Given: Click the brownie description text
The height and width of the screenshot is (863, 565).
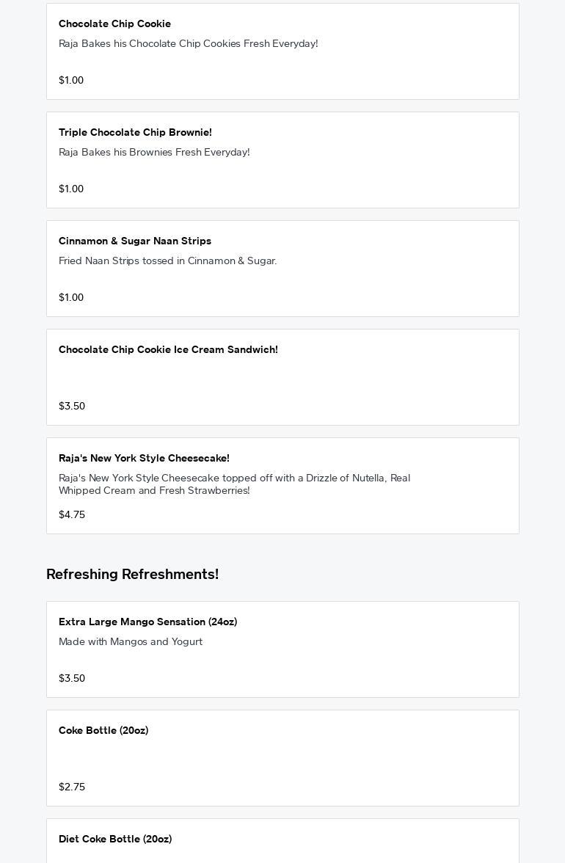Looking at the screenshot, I should pyautogui.click(x=154, y=153).
